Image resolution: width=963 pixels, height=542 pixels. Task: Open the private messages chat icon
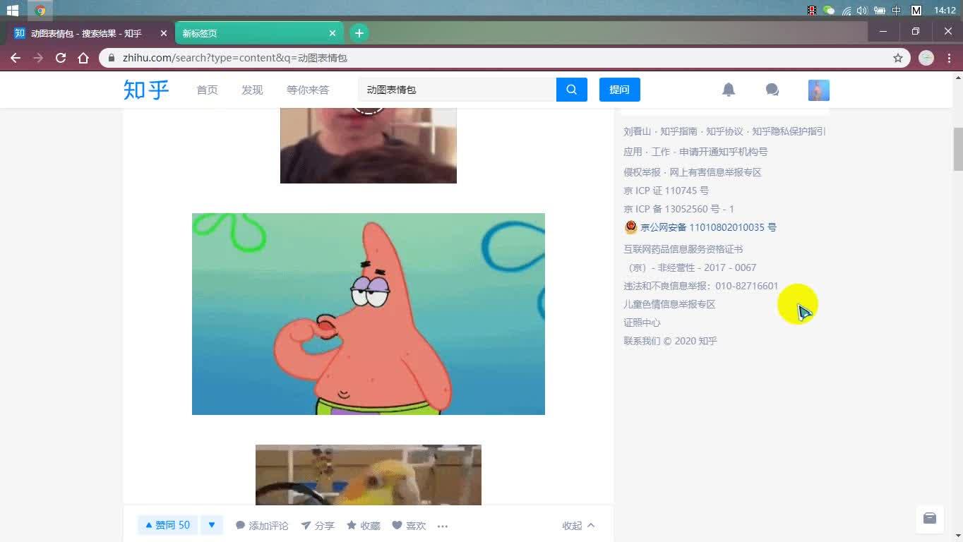pos(772,90)
